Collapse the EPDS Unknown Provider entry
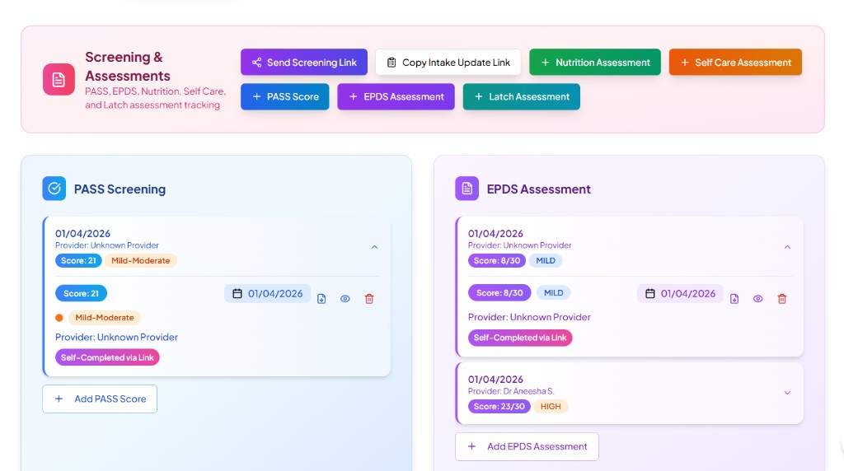This screenshot has height=471, width=844. (x=787, y=247)
